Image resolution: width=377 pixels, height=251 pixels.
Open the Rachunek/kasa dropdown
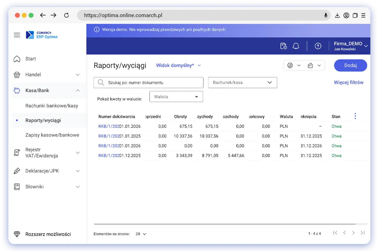tap(242, 83)
